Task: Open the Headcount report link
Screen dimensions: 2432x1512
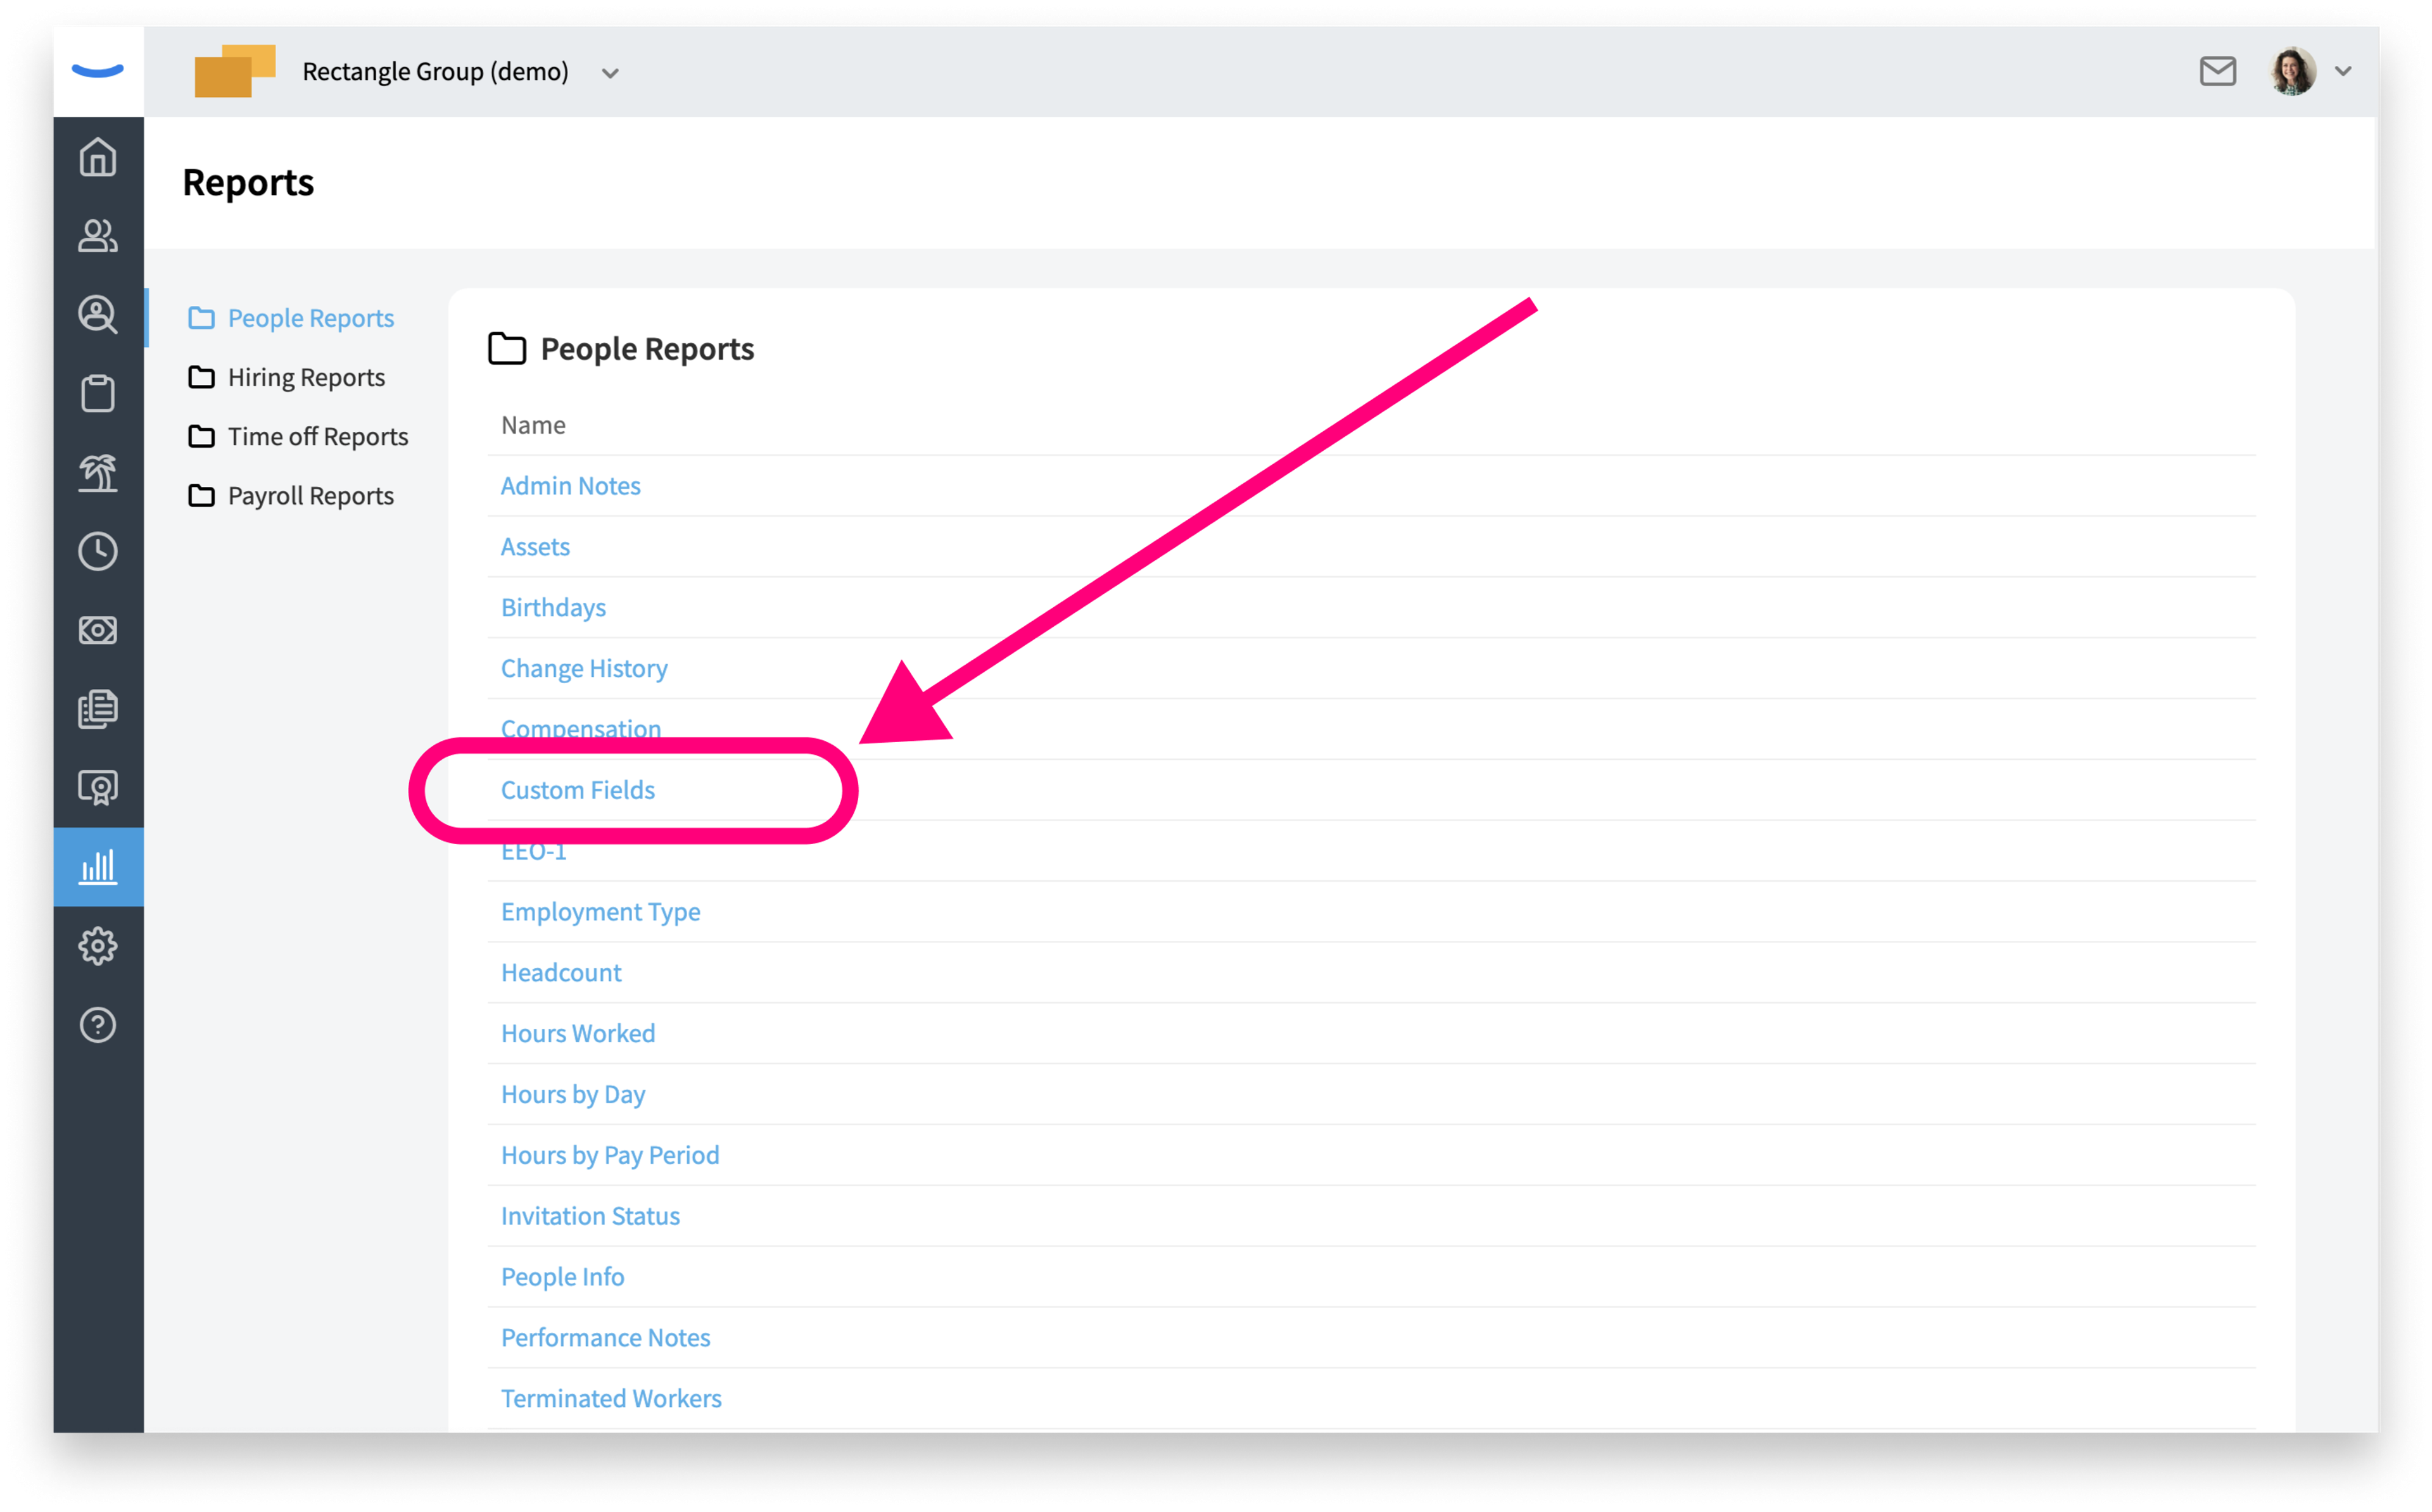Action: click(x=561, y=972)
